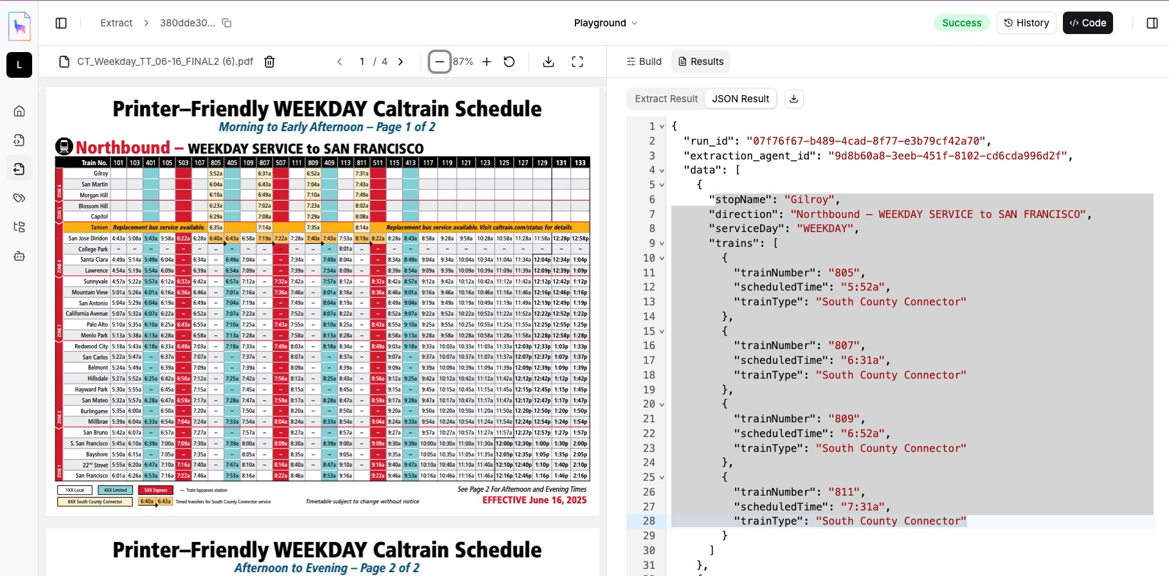Click trainNumber "811" value
The width and height of the screenshot is (1169, 576).
pyautogui.click(x=844, y=492)
